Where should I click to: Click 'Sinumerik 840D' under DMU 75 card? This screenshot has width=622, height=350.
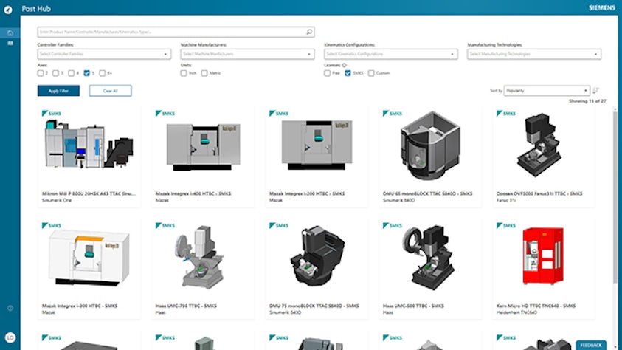(286, 312)
